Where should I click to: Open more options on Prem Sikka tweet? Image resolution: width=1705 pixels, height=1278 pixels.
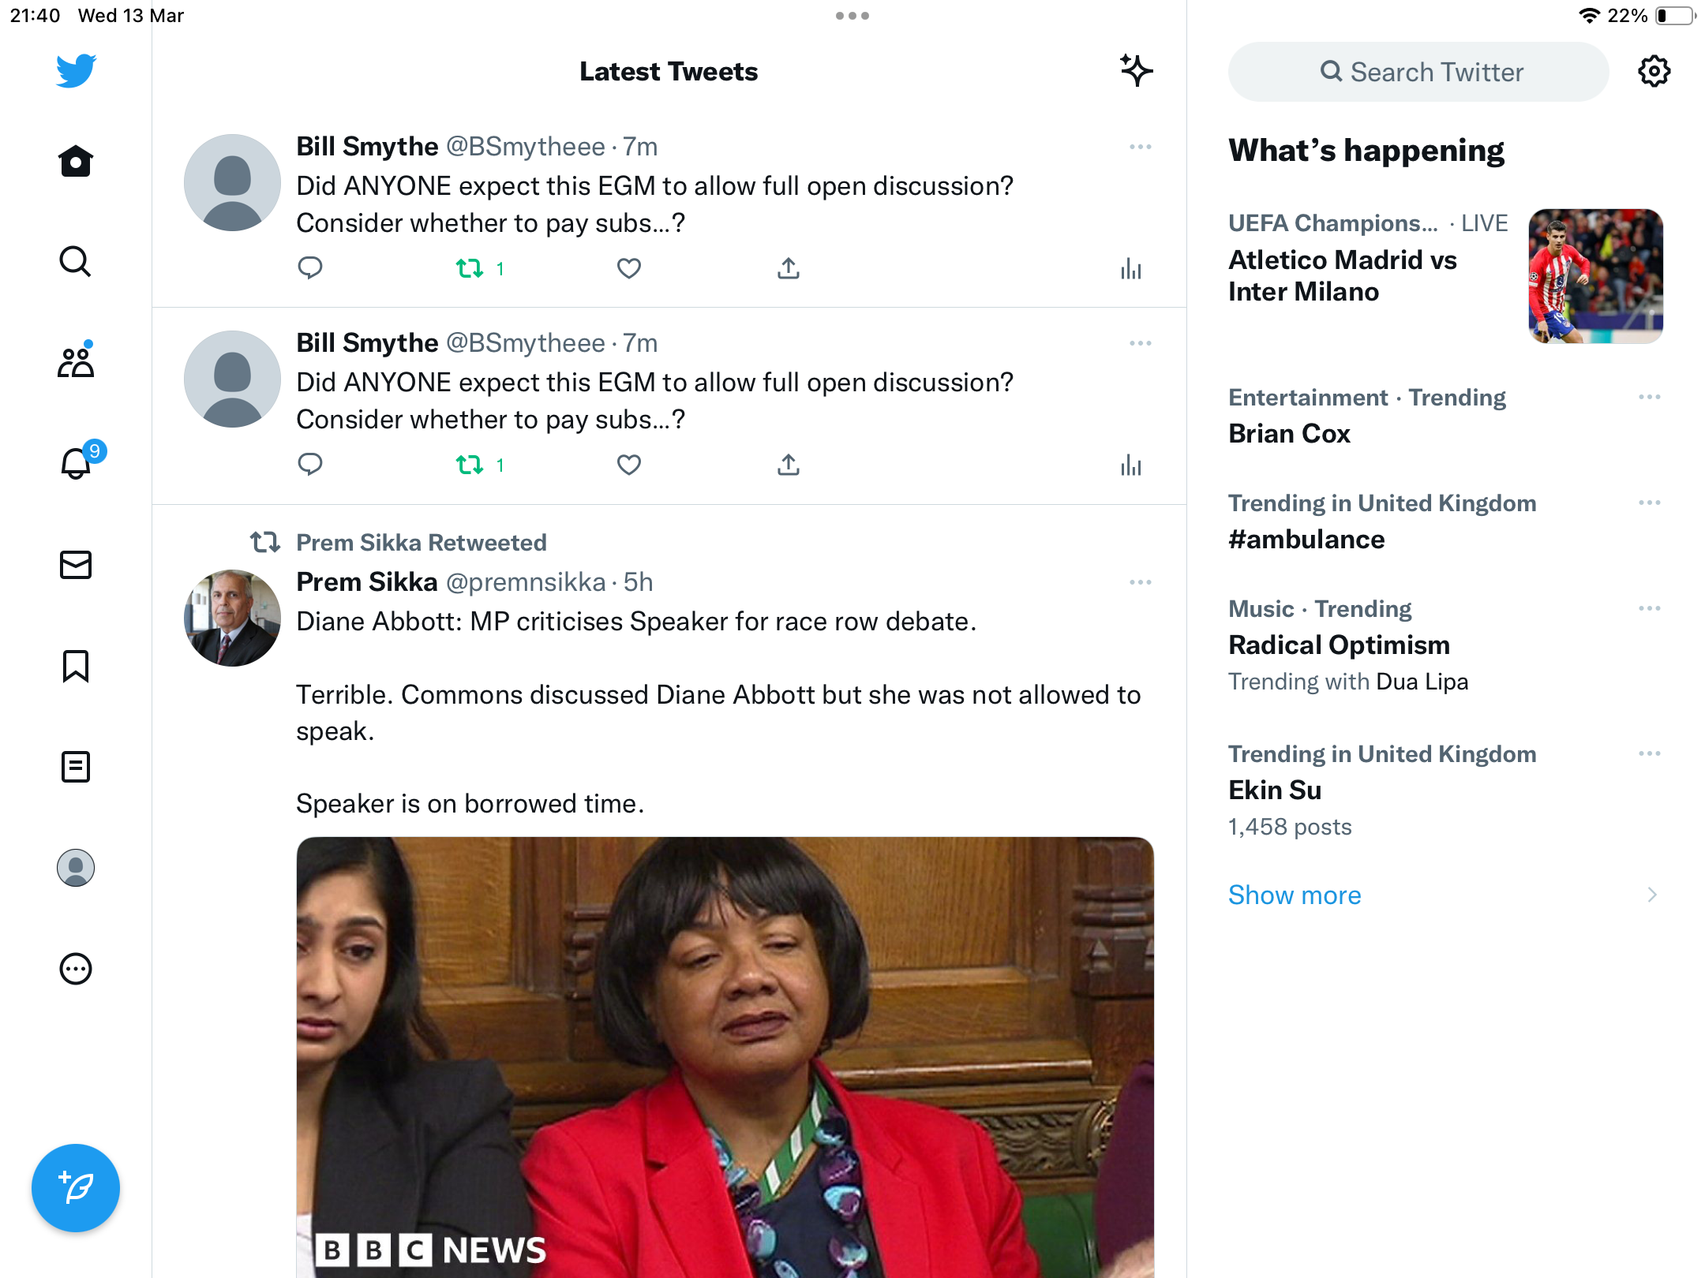1141,582
